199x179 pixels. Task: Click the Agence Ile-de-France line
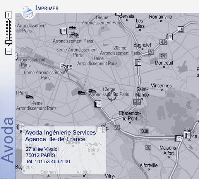[x=55, y=139]
